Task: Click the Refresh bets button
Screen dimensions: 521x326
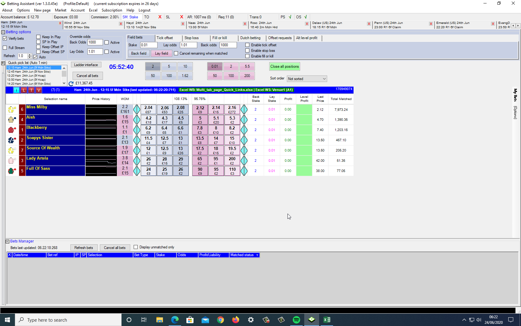Action: click(84, 248)
